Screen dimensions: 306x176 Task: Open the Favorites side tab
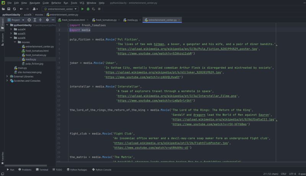click(2, 158)
